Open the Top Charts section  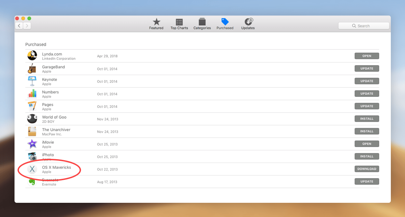pyautogui.click(x=179, y=23)
